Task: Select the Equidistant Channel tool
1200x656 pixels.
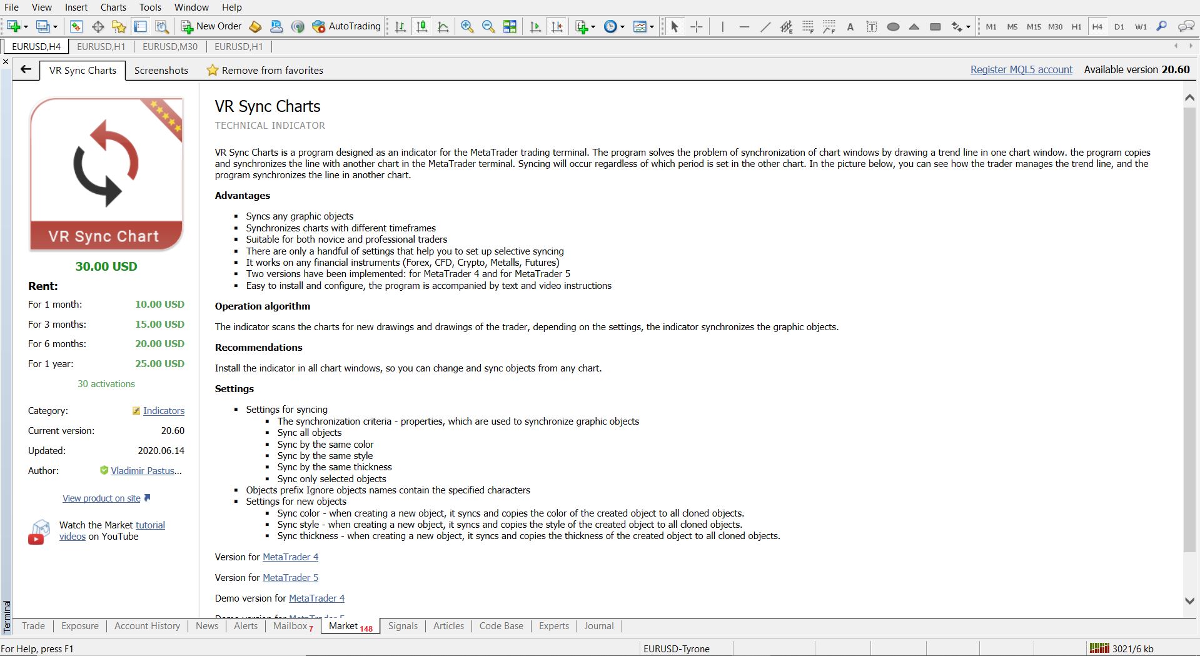Action: tap(786, 26)
